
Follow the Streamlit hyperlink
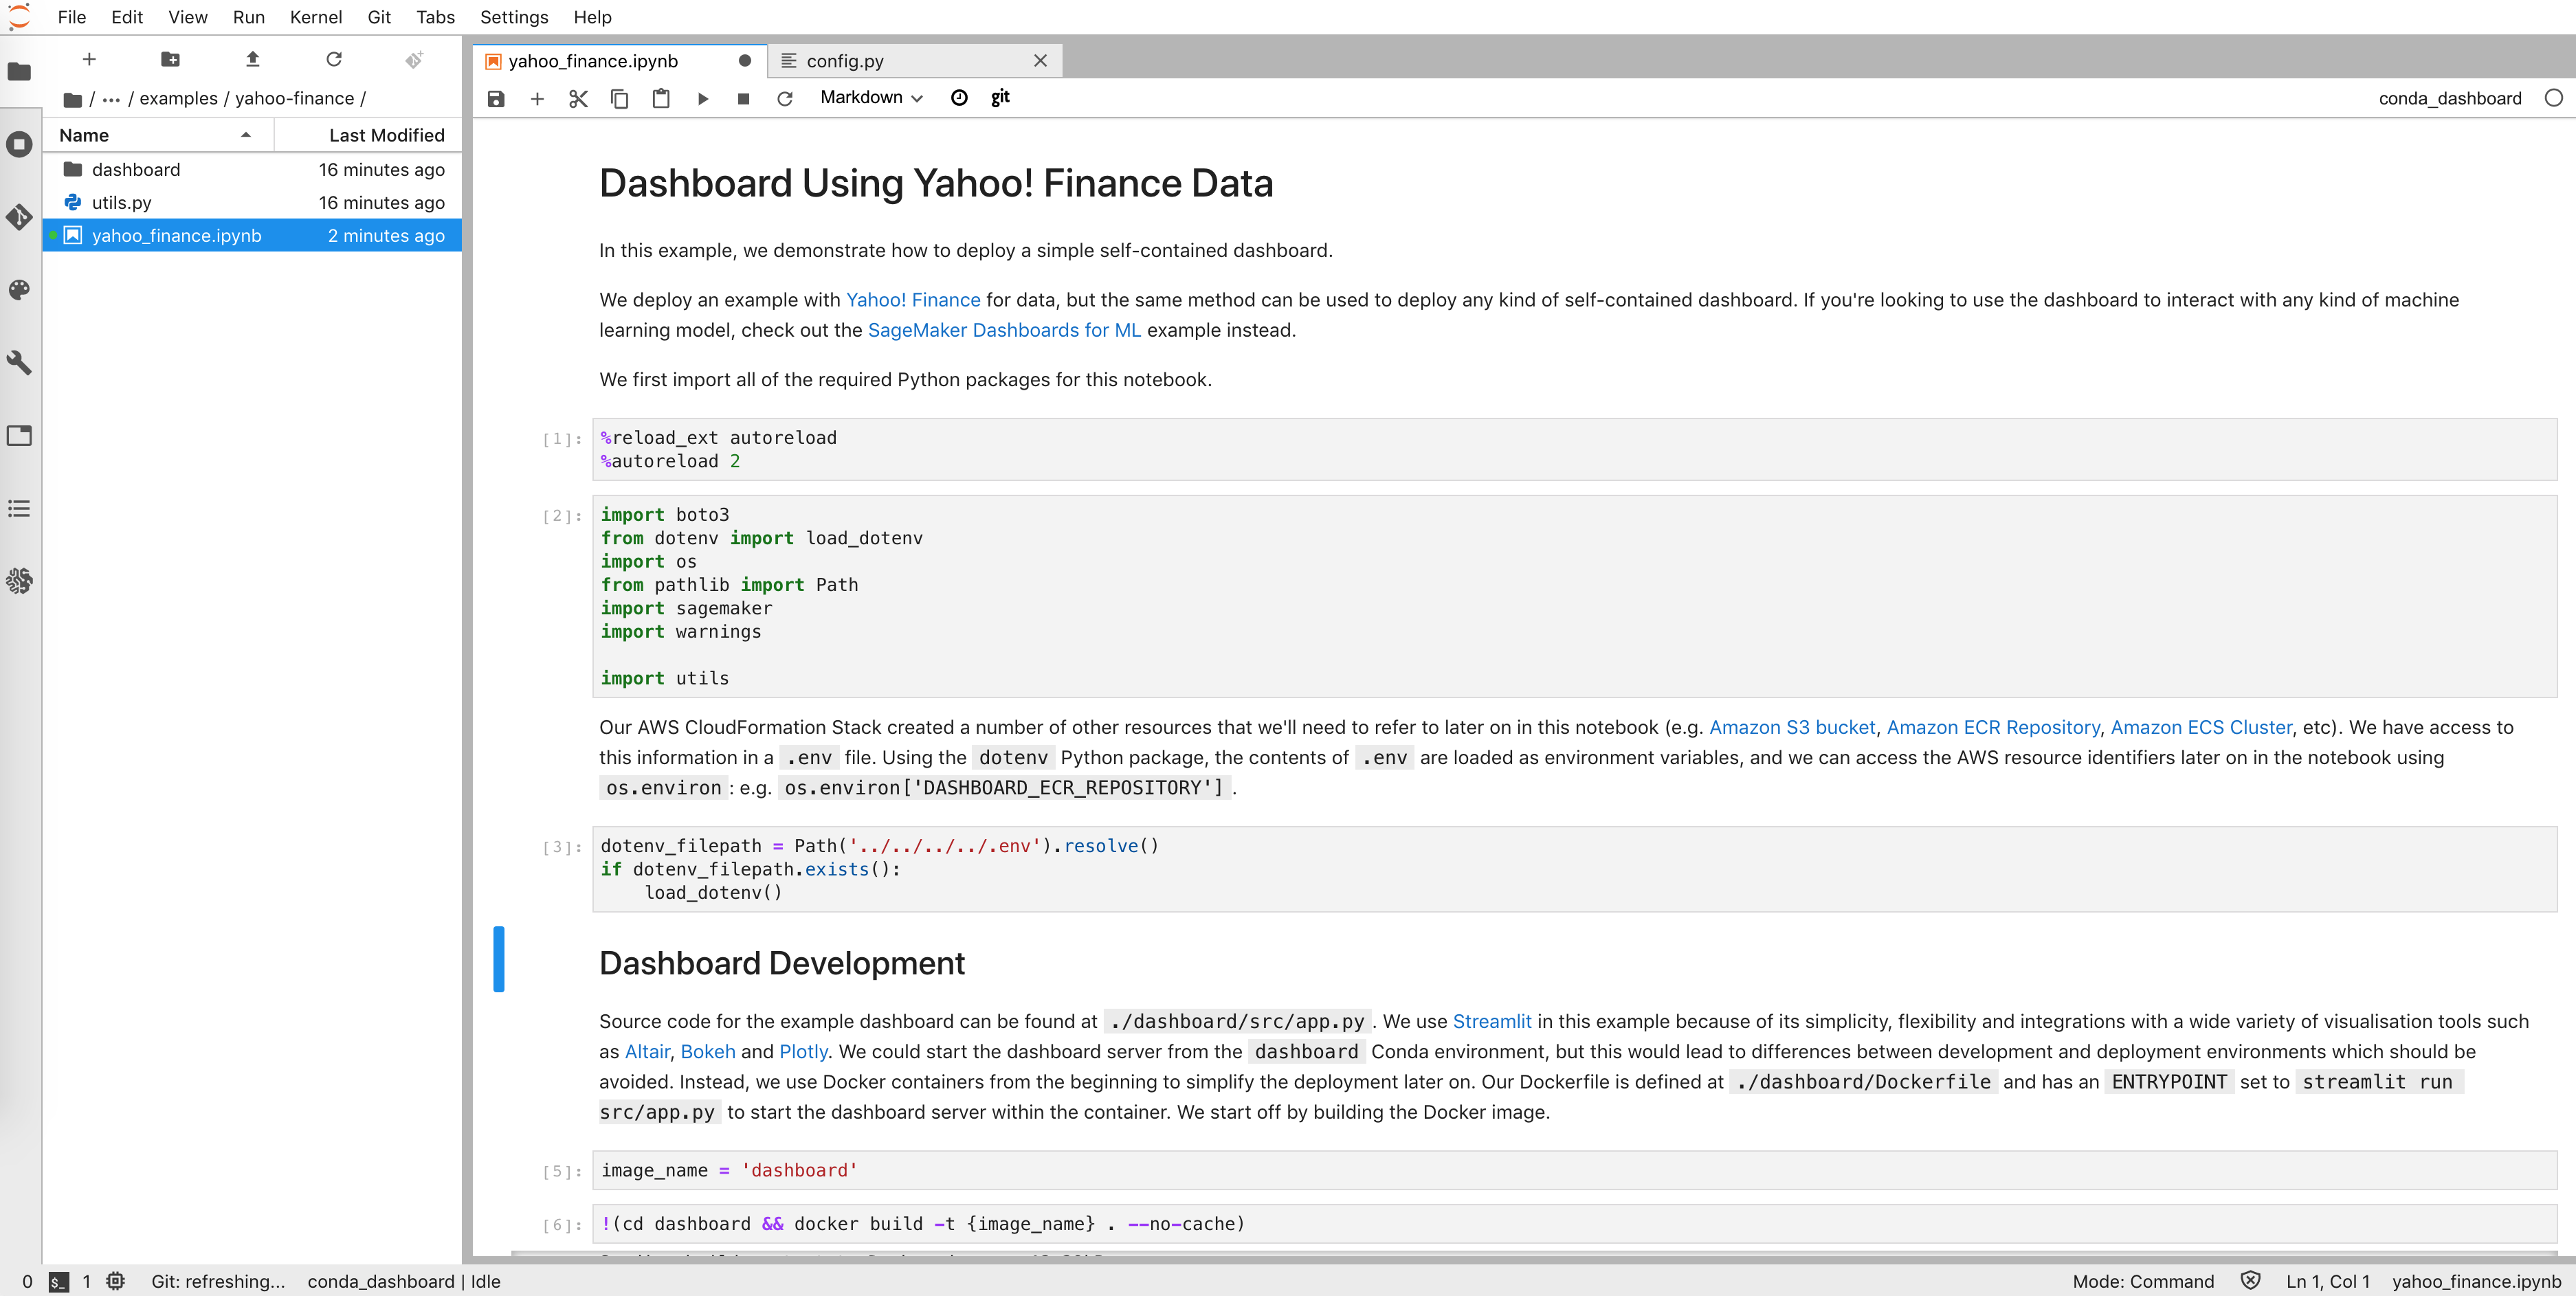tap(1491, 1021)
